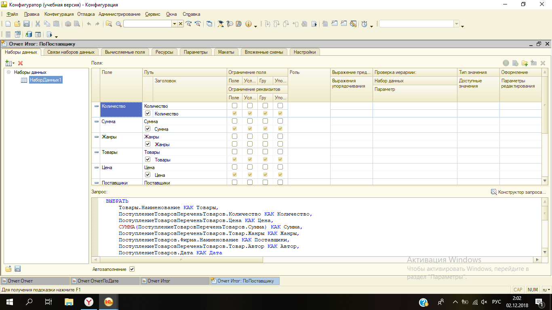Click the Update database configuration icon

click(29, 35)
